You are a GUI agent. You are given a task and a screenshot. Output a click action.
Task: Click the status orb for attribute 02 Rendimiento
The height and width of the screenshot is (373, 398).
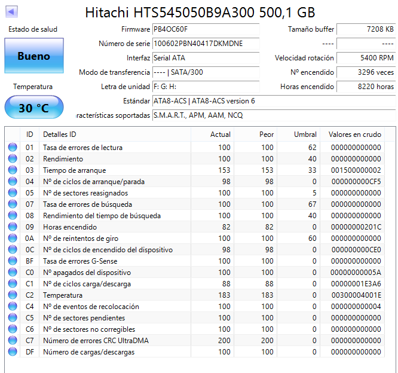(x=13, y=158)
